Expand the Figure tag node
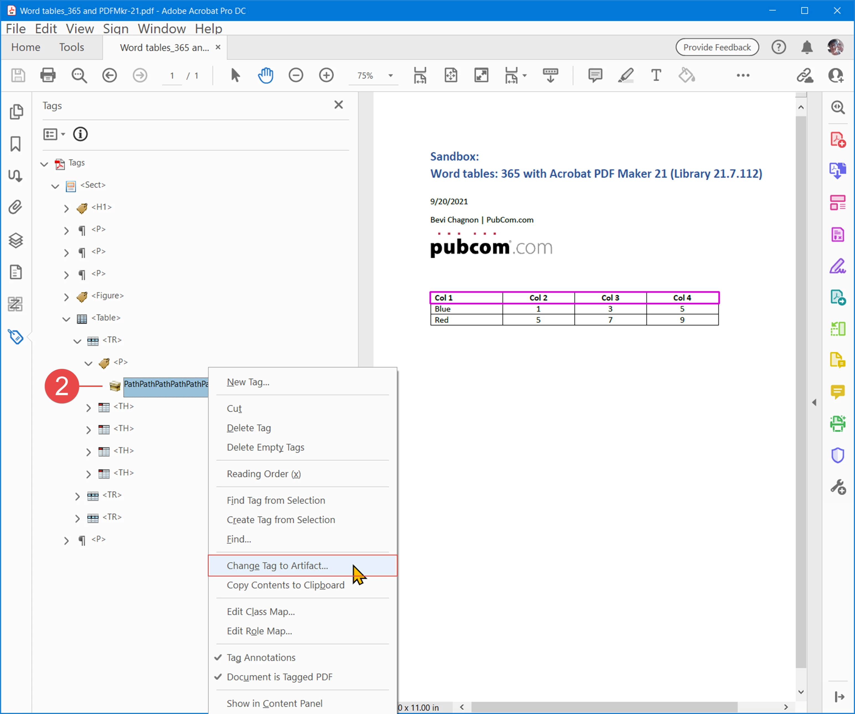Image resolution: width=855 pixels, height=714 pixels. (x=66, y=297)
